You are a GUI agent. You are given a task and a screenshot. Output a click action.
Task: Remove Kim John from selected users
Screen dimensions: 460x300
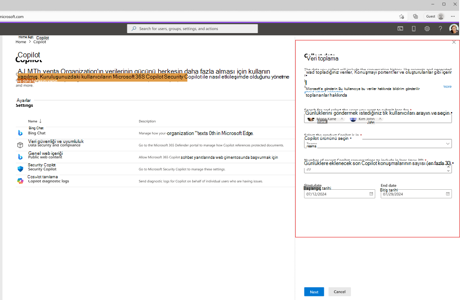point(380,119)
